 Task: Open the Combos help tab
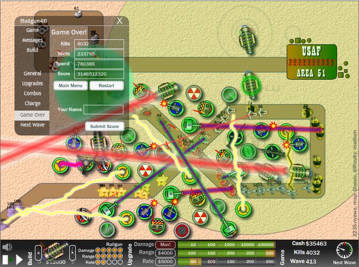pos(32,94)
